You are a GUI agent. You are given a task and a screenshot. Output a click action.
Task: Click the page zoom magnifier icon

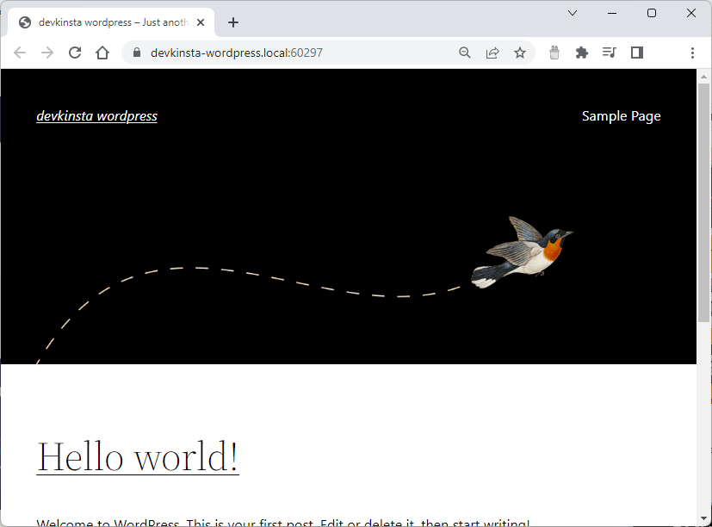464,53
